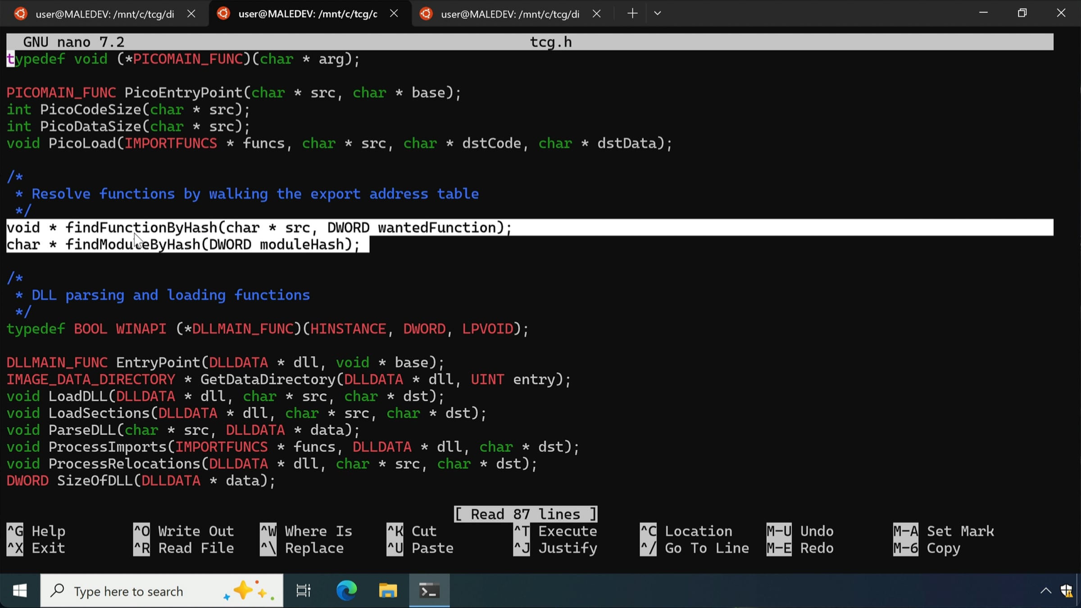Screen dimensions: 1081x608
Task: Restore down the terminal window
Action: pos(1022,13)
